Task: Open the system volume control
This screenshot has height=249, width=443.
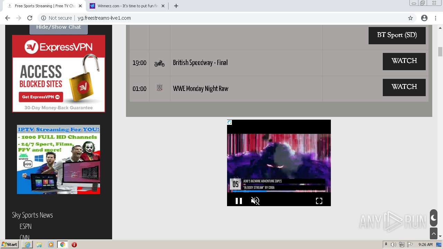Action: [394, 245]
